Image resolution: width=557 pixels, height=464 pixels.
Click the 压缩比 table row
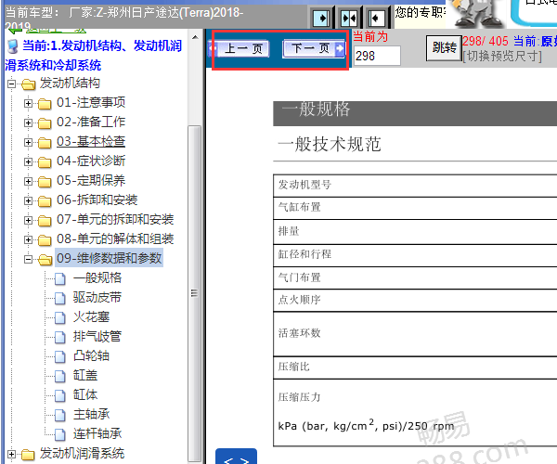[415, 367]
